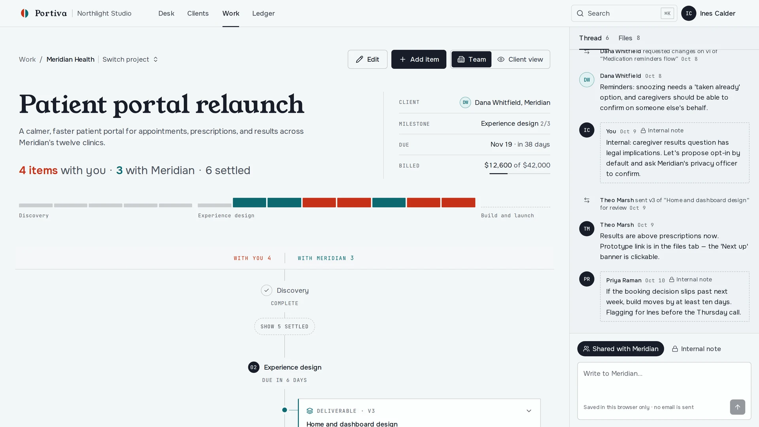Filter timeline to With Meridian 3
Screen dimensions: 759x427
click(x=326, y=258)
